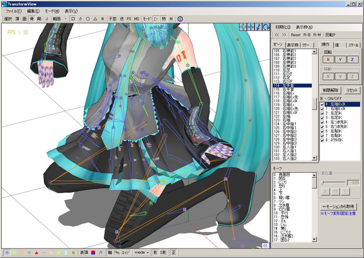Toggle the エッジ edge display button

coord(126,253)
